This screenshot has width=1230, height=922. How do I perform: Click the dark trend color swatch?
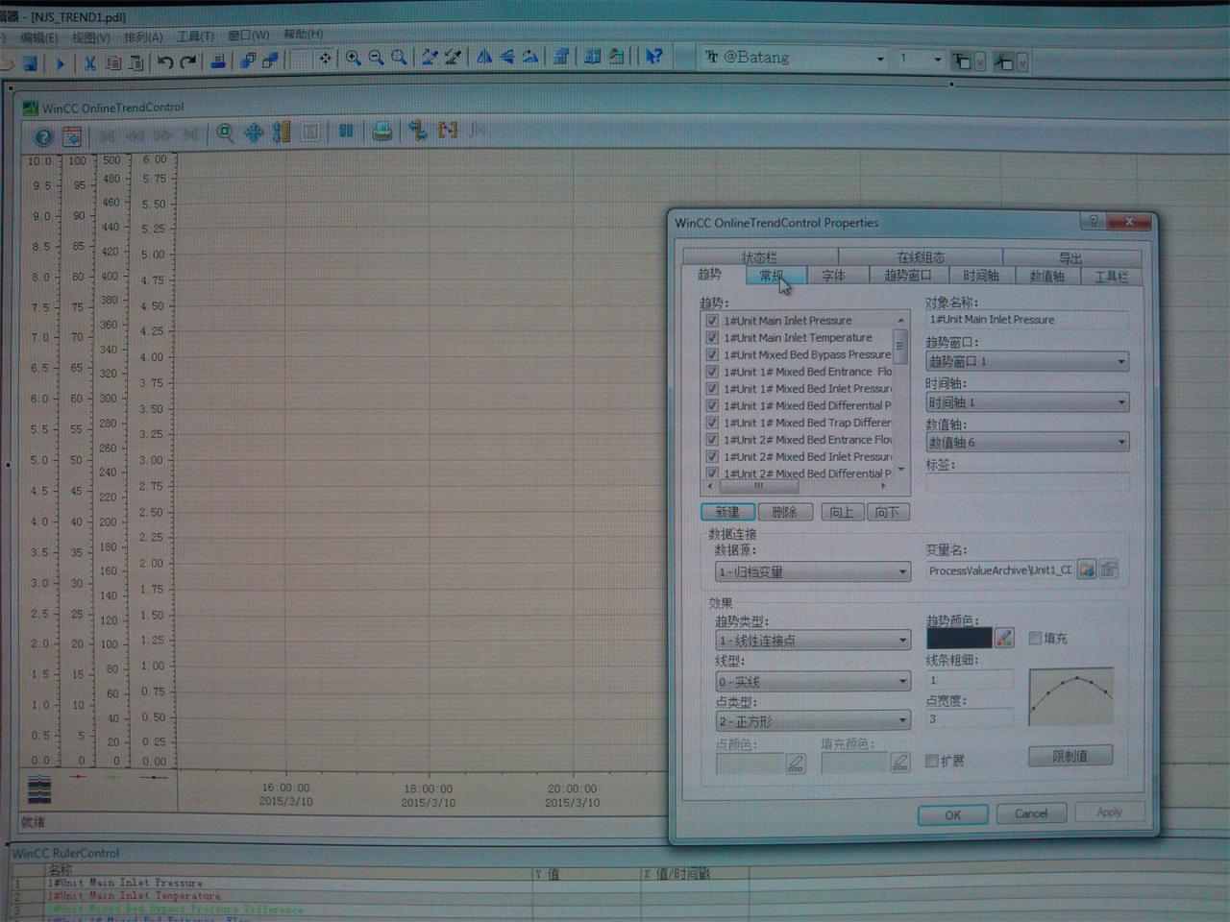pyautogui.click(x=959, y=638)
